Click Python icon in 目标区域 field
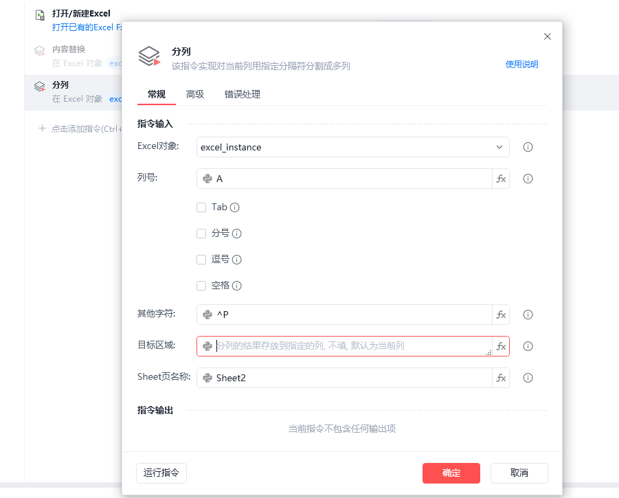 pyautogui.click(x=207, y=346)
